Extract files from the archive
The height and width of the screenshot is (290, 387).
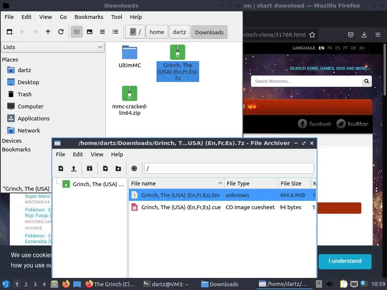coord(90,168)
